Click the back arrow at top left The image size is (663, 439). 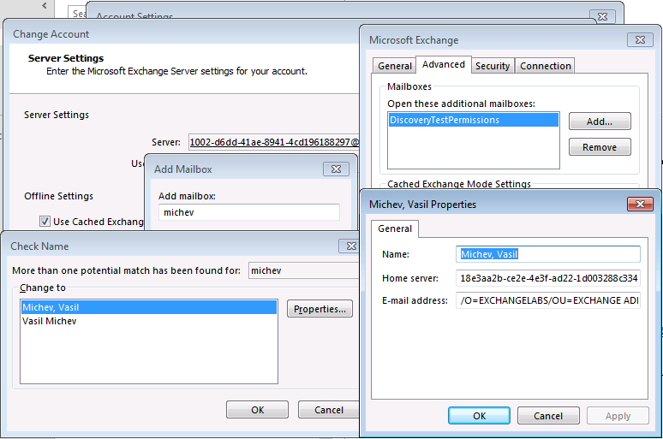pyautogui.click(x=45, y=5)
